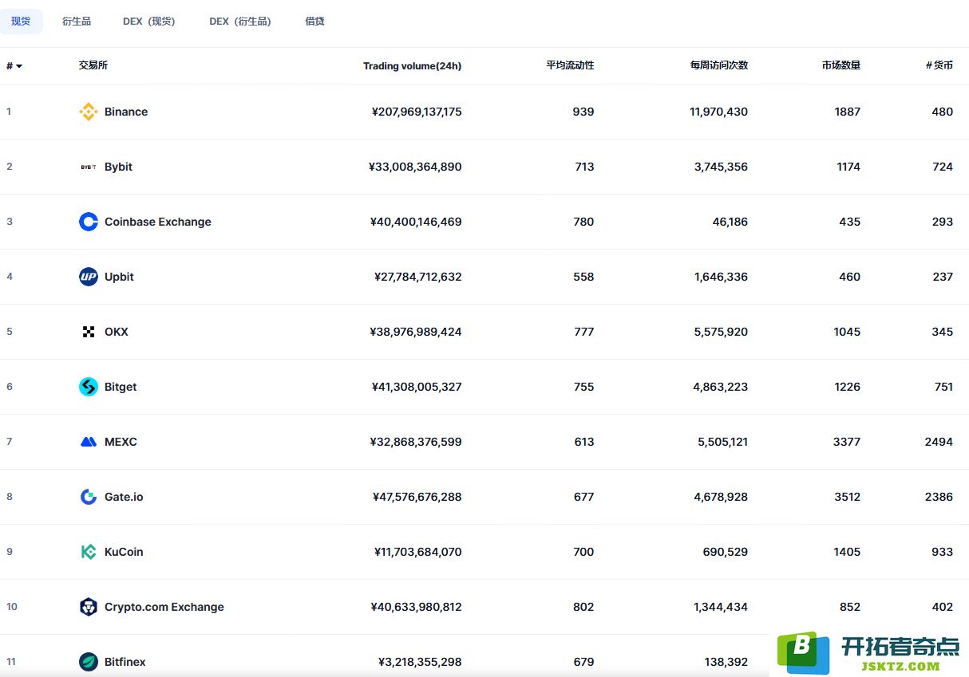
Task: Click the Coinbase Exchange logo icon
Action: (x=89, y=222)
